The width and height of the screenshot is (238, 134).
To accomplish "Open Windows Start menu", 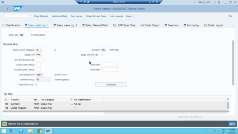I will (3, 131).
